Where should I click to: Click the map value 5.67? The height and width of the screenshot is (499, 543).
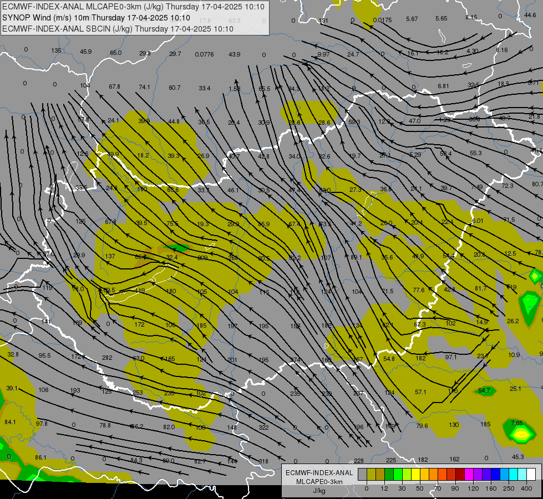(412, 19)
